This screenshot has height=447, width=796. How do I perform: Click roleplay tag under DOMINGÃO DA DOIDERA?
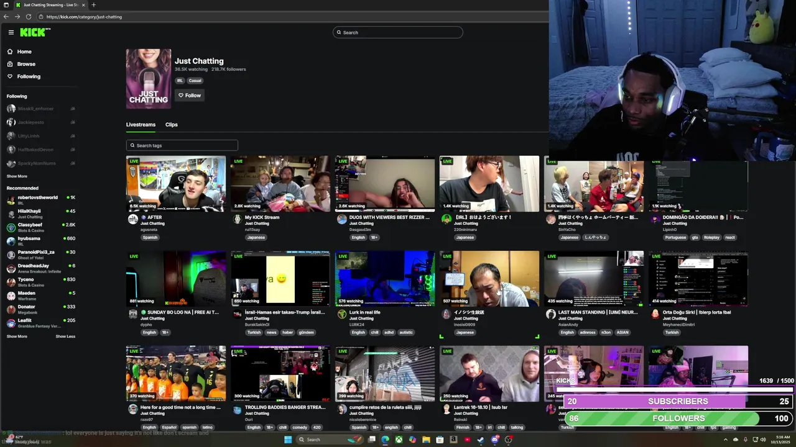[x=711, y=237]
